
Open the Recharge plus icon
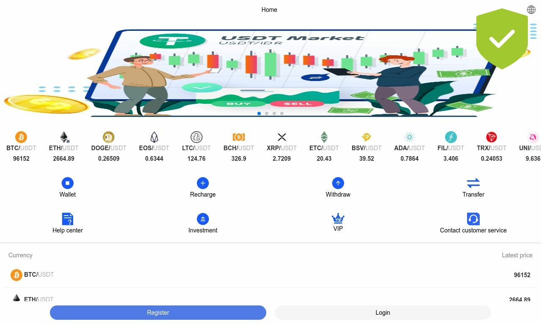pyautogui.click(x=203, y=183)
